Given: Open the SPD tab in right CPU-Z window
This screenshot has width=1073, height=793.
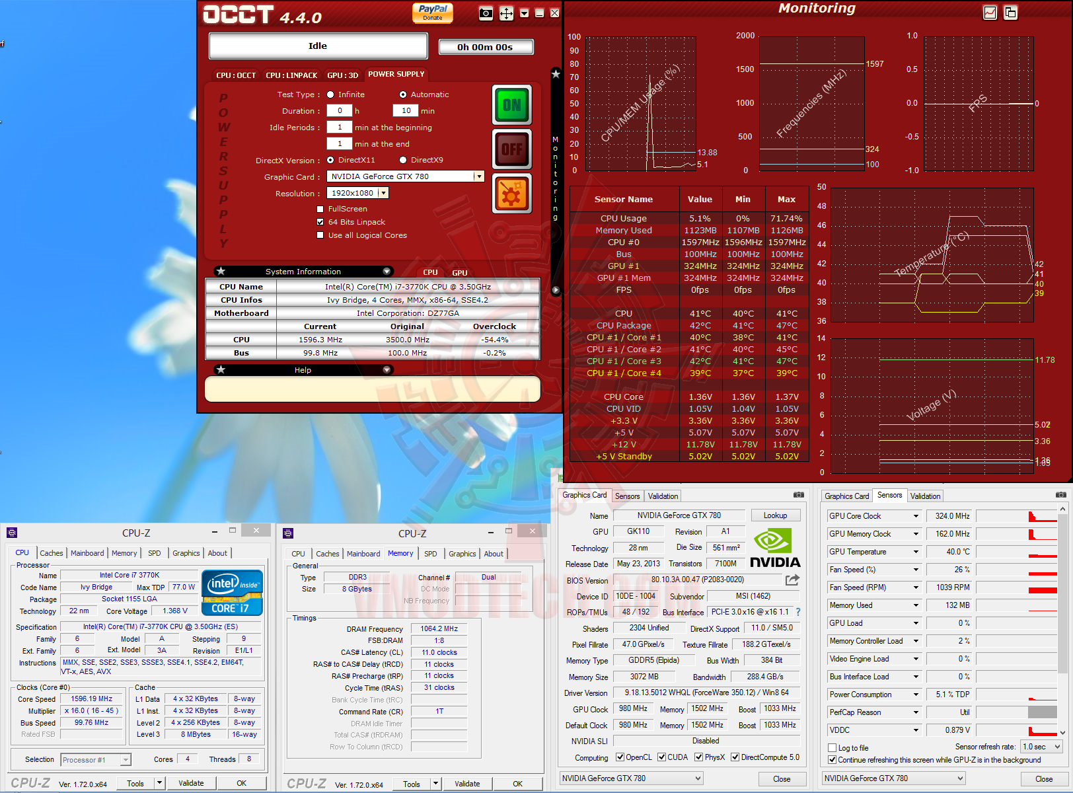Looking at the screenshot, I should point(431,554).
